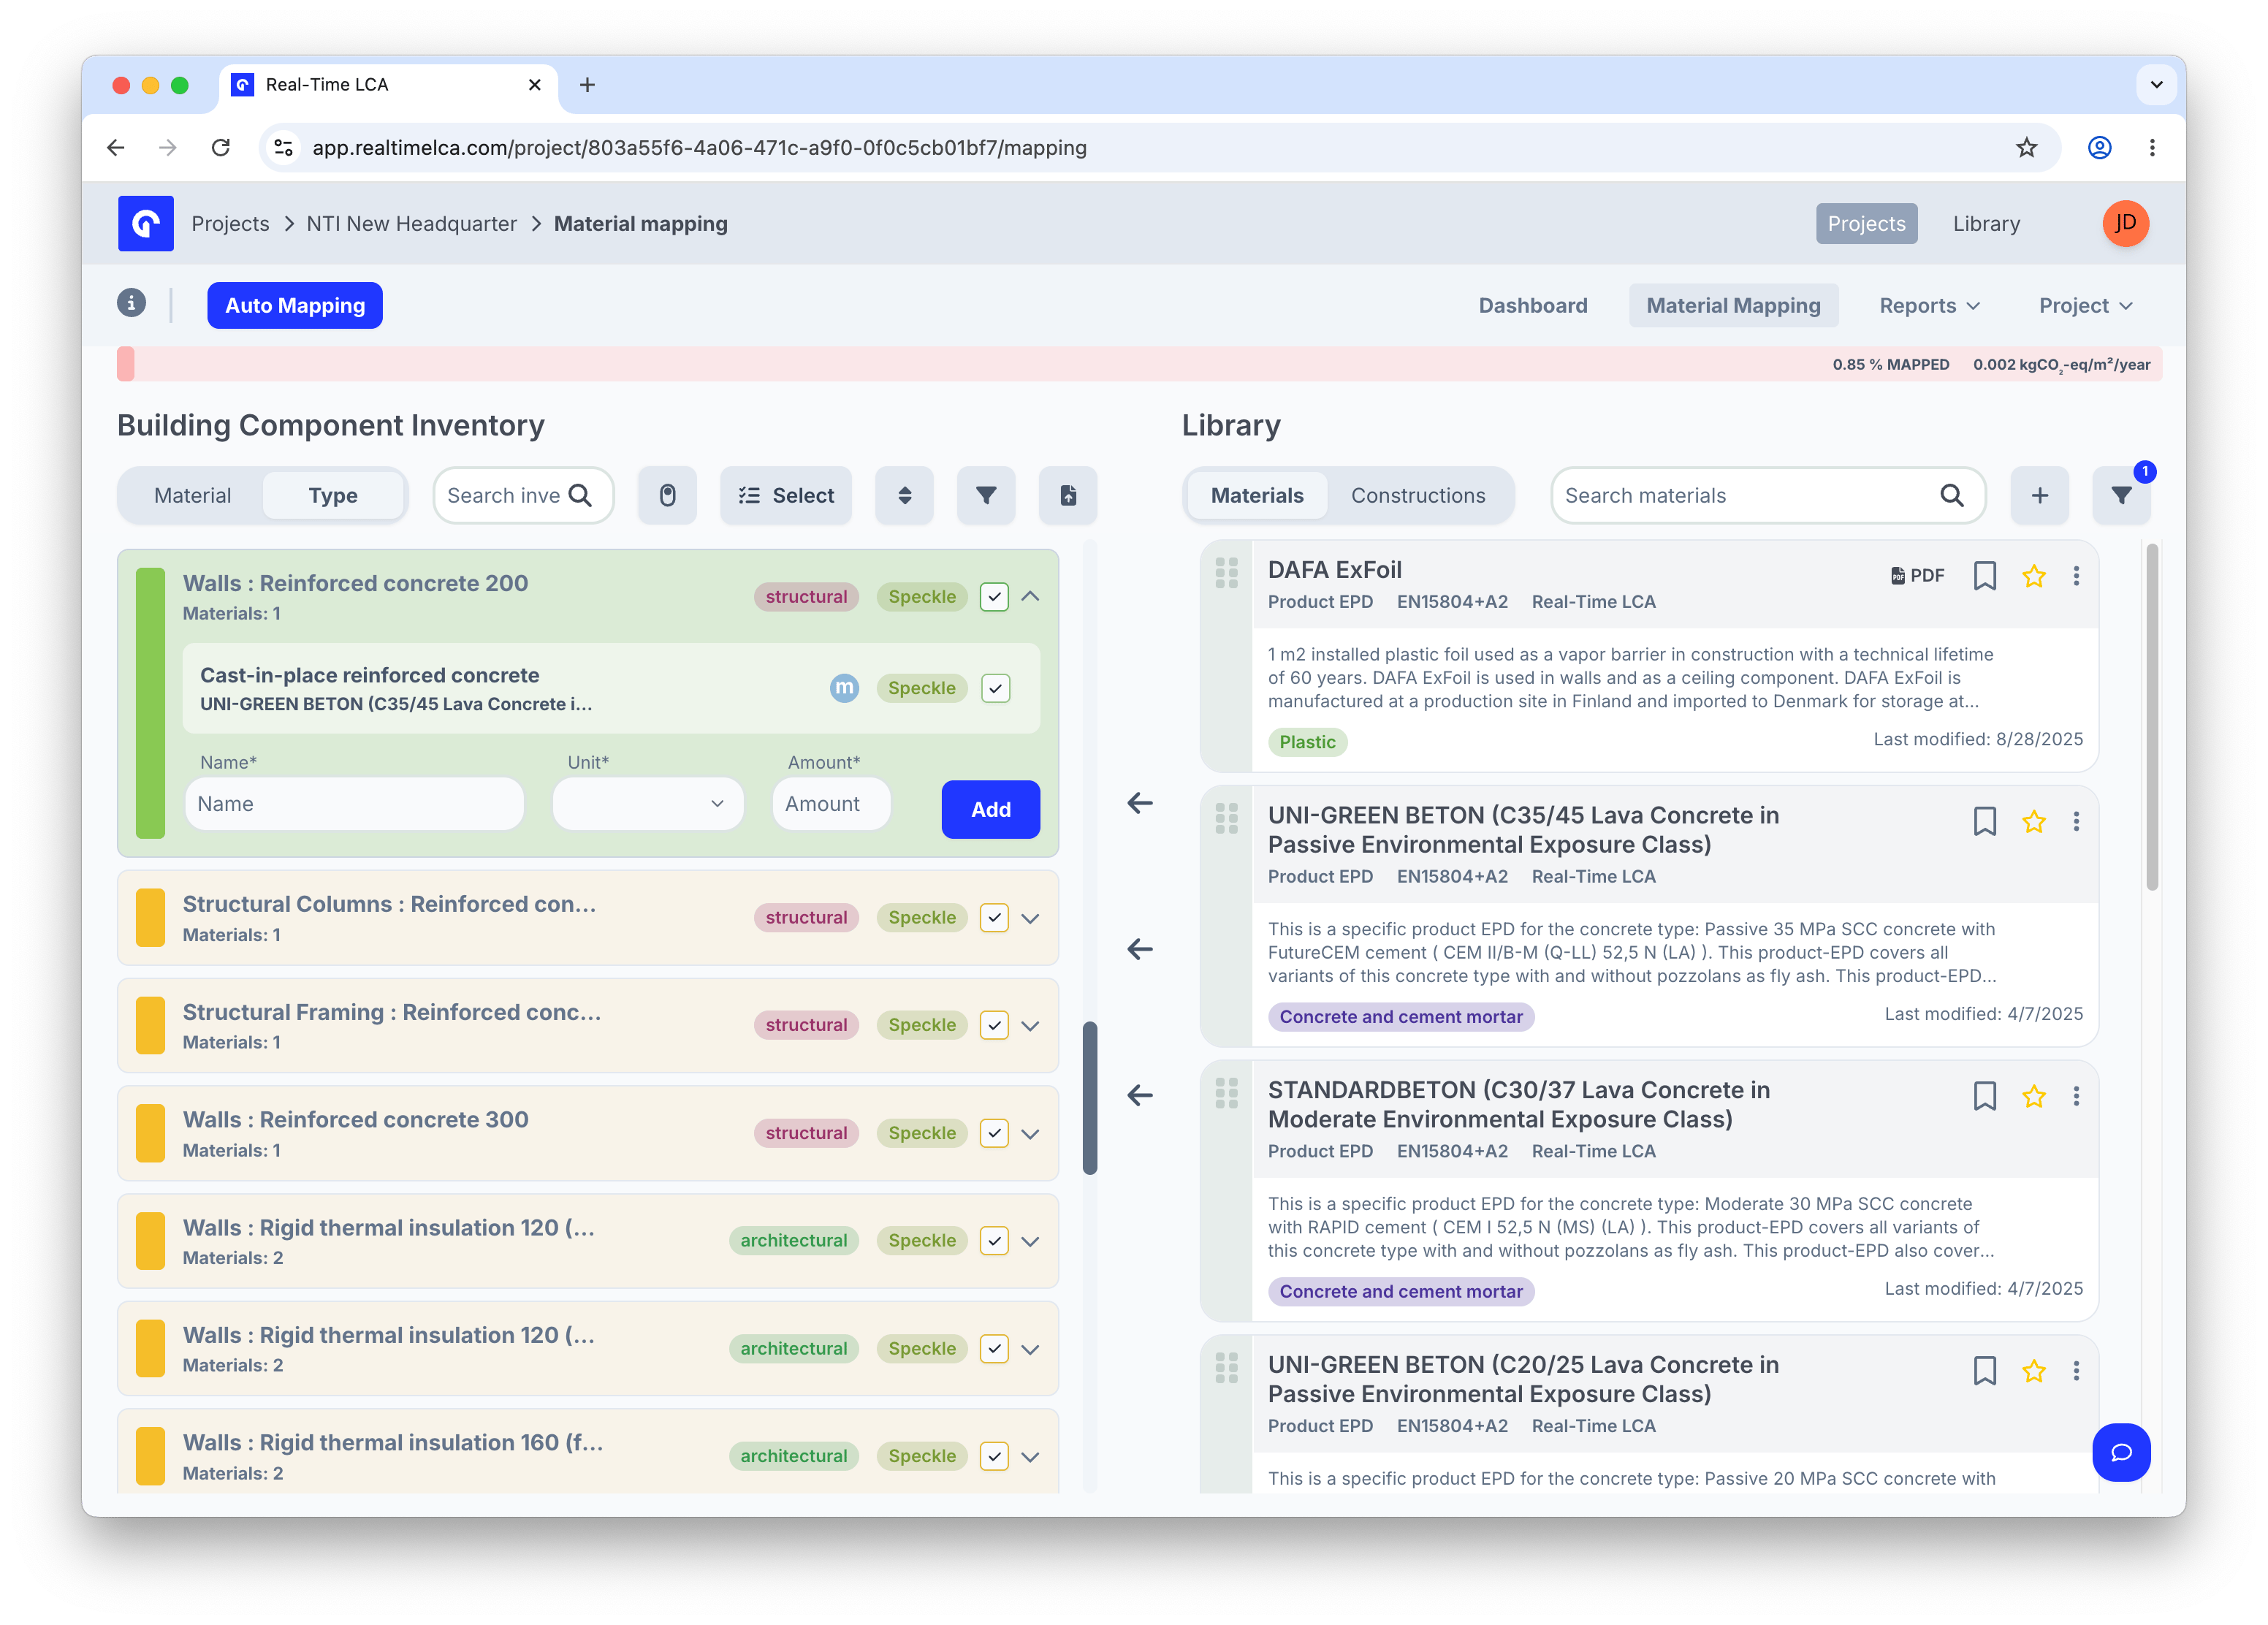This screenshot has width=2268, height=1625.
Task: Click the plus button to add library material
Action: click(2040, 495)
